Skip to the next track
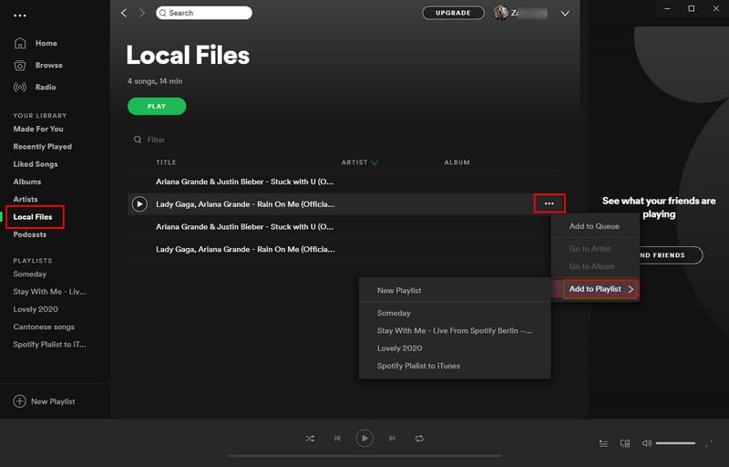The image size is (729, 467). [392, 439]
